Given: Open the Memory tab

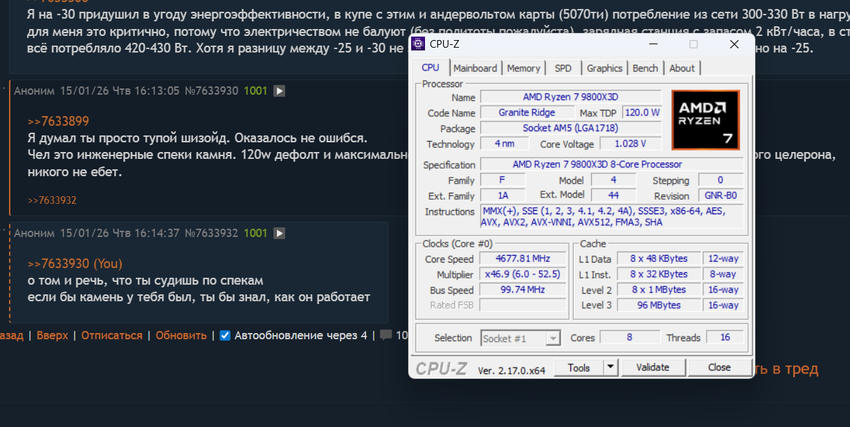Looking at the screenshot, I should [523, 68].
